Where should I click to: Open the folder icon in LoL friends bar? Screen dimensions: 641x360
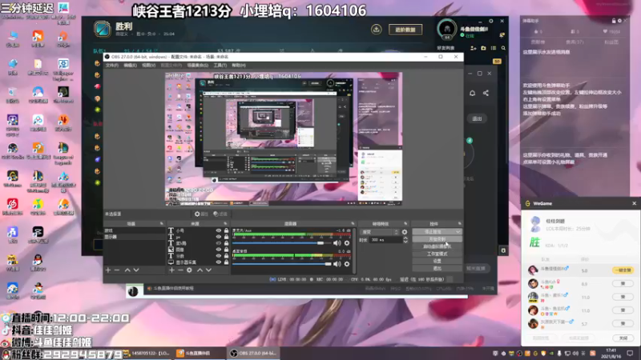coord(484,48)
